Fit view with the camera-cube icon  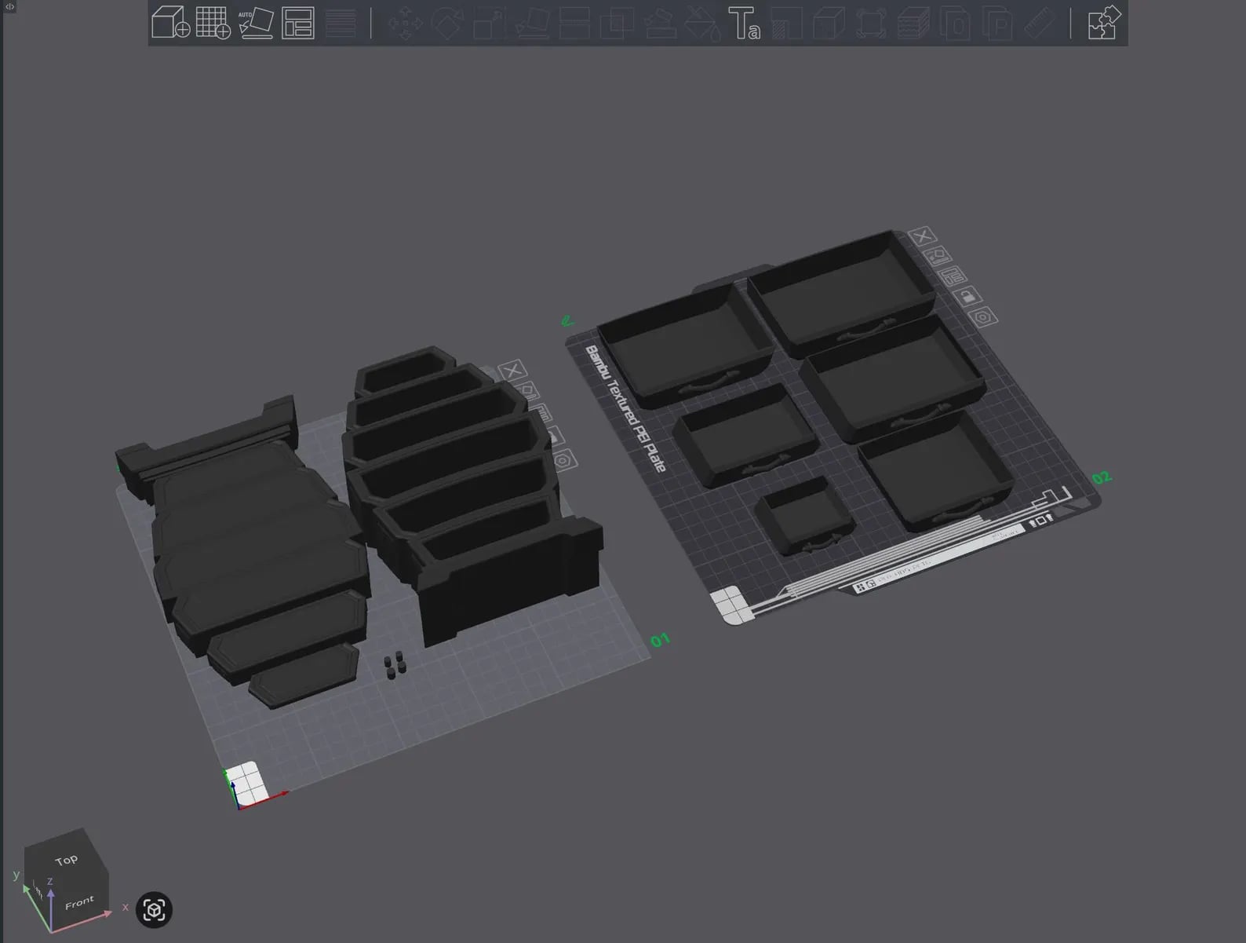click(154, 910)
